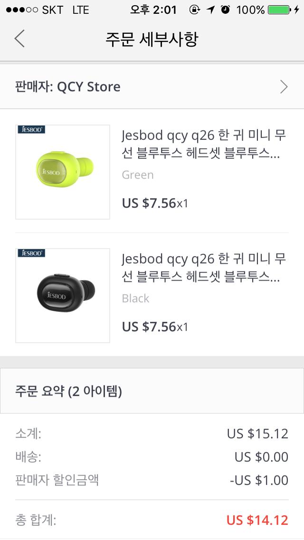Tap the alarm clock status icon

[226, 10]
